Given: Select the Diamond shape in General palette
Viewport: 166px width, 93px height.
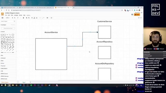Looking at the screenshot, I should tap(10, 37).
